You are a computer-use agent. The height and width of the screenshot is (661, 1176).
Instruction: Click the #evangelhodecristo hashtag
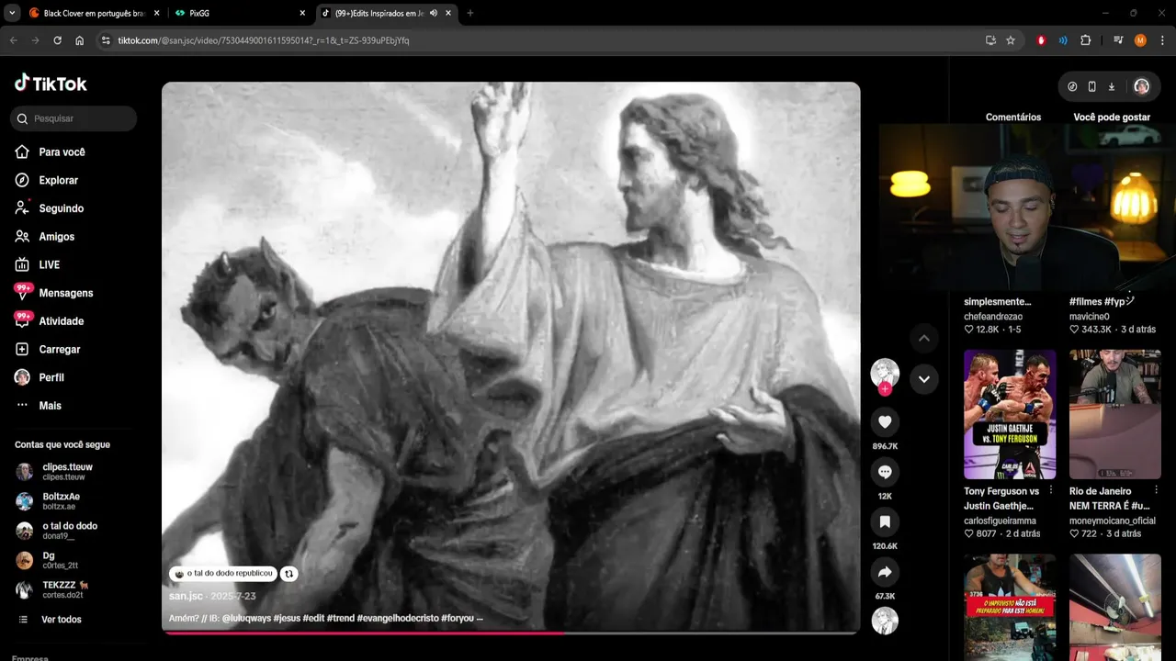tap(398, 618)
